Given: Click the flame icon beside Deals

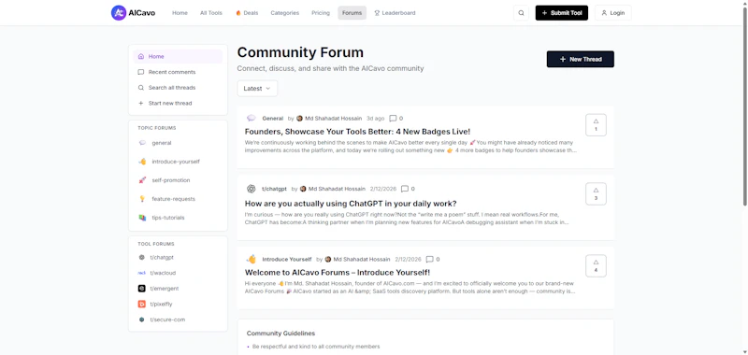Looking at the screenshot, I should 238,13.
